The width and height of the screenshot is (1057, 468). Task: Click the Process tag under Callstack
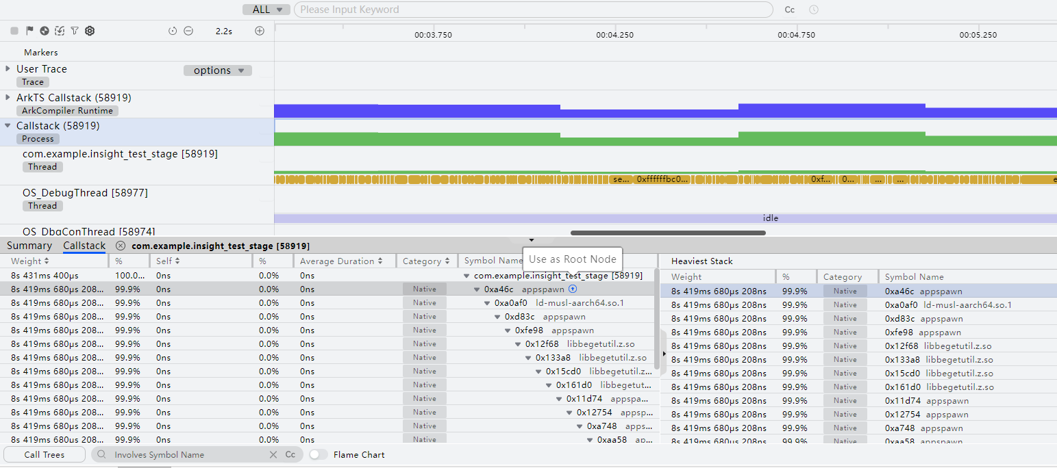(38, 138)
